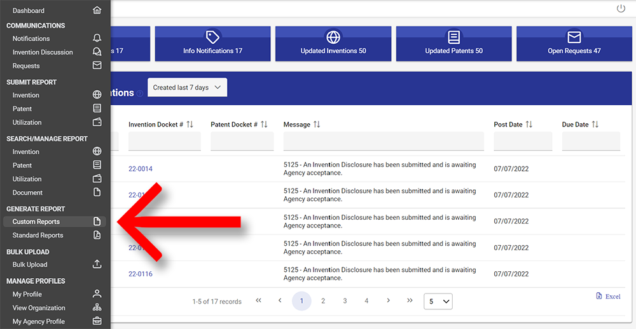Screen dimensions: 636x329
Task: Click the Requests envelope icon
Action: click(97, 65)
